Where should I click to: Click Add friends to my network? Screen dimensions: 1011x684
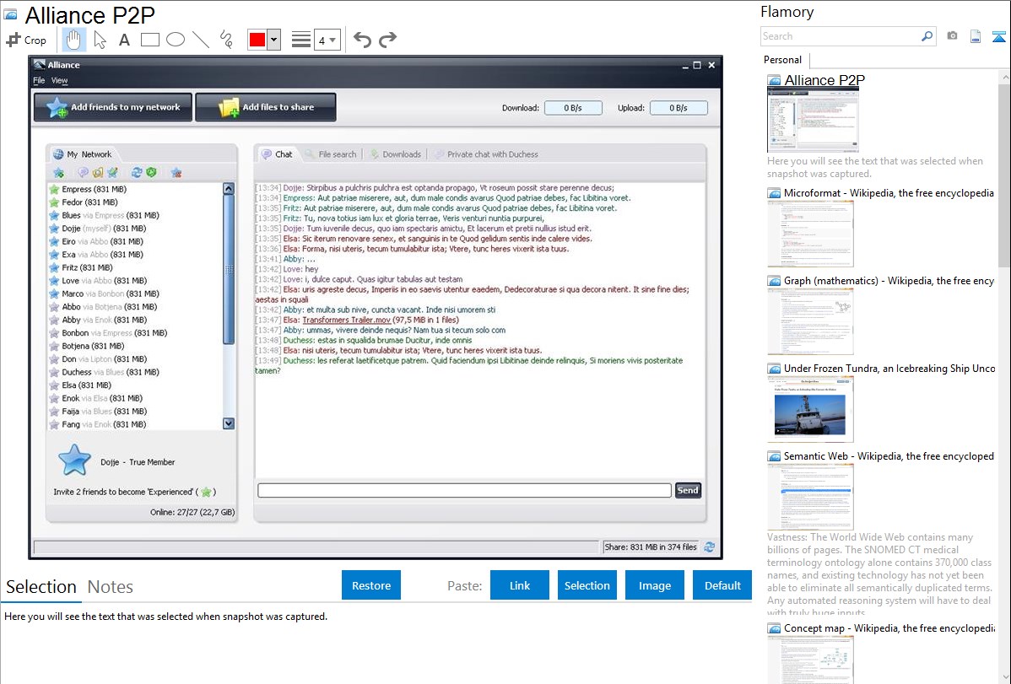(113, 107)
